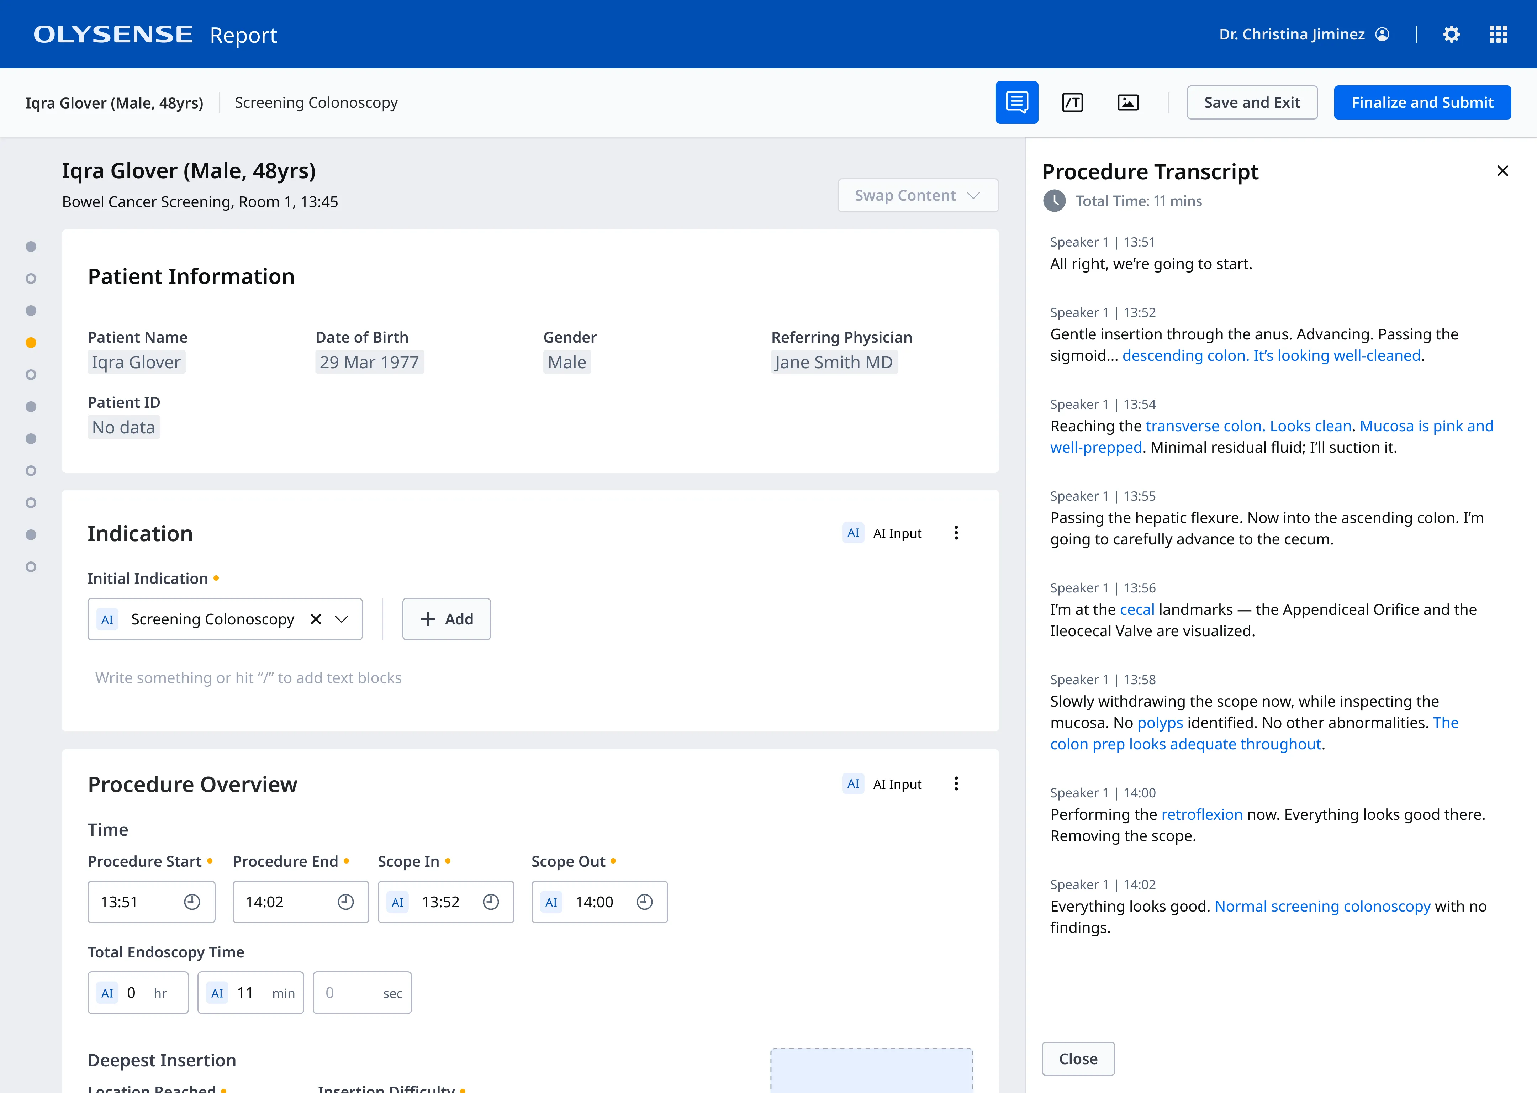Expand the Initial Indication dropdown chevron
Viewport: 1537px width, 1093px height.
(342, 619)
